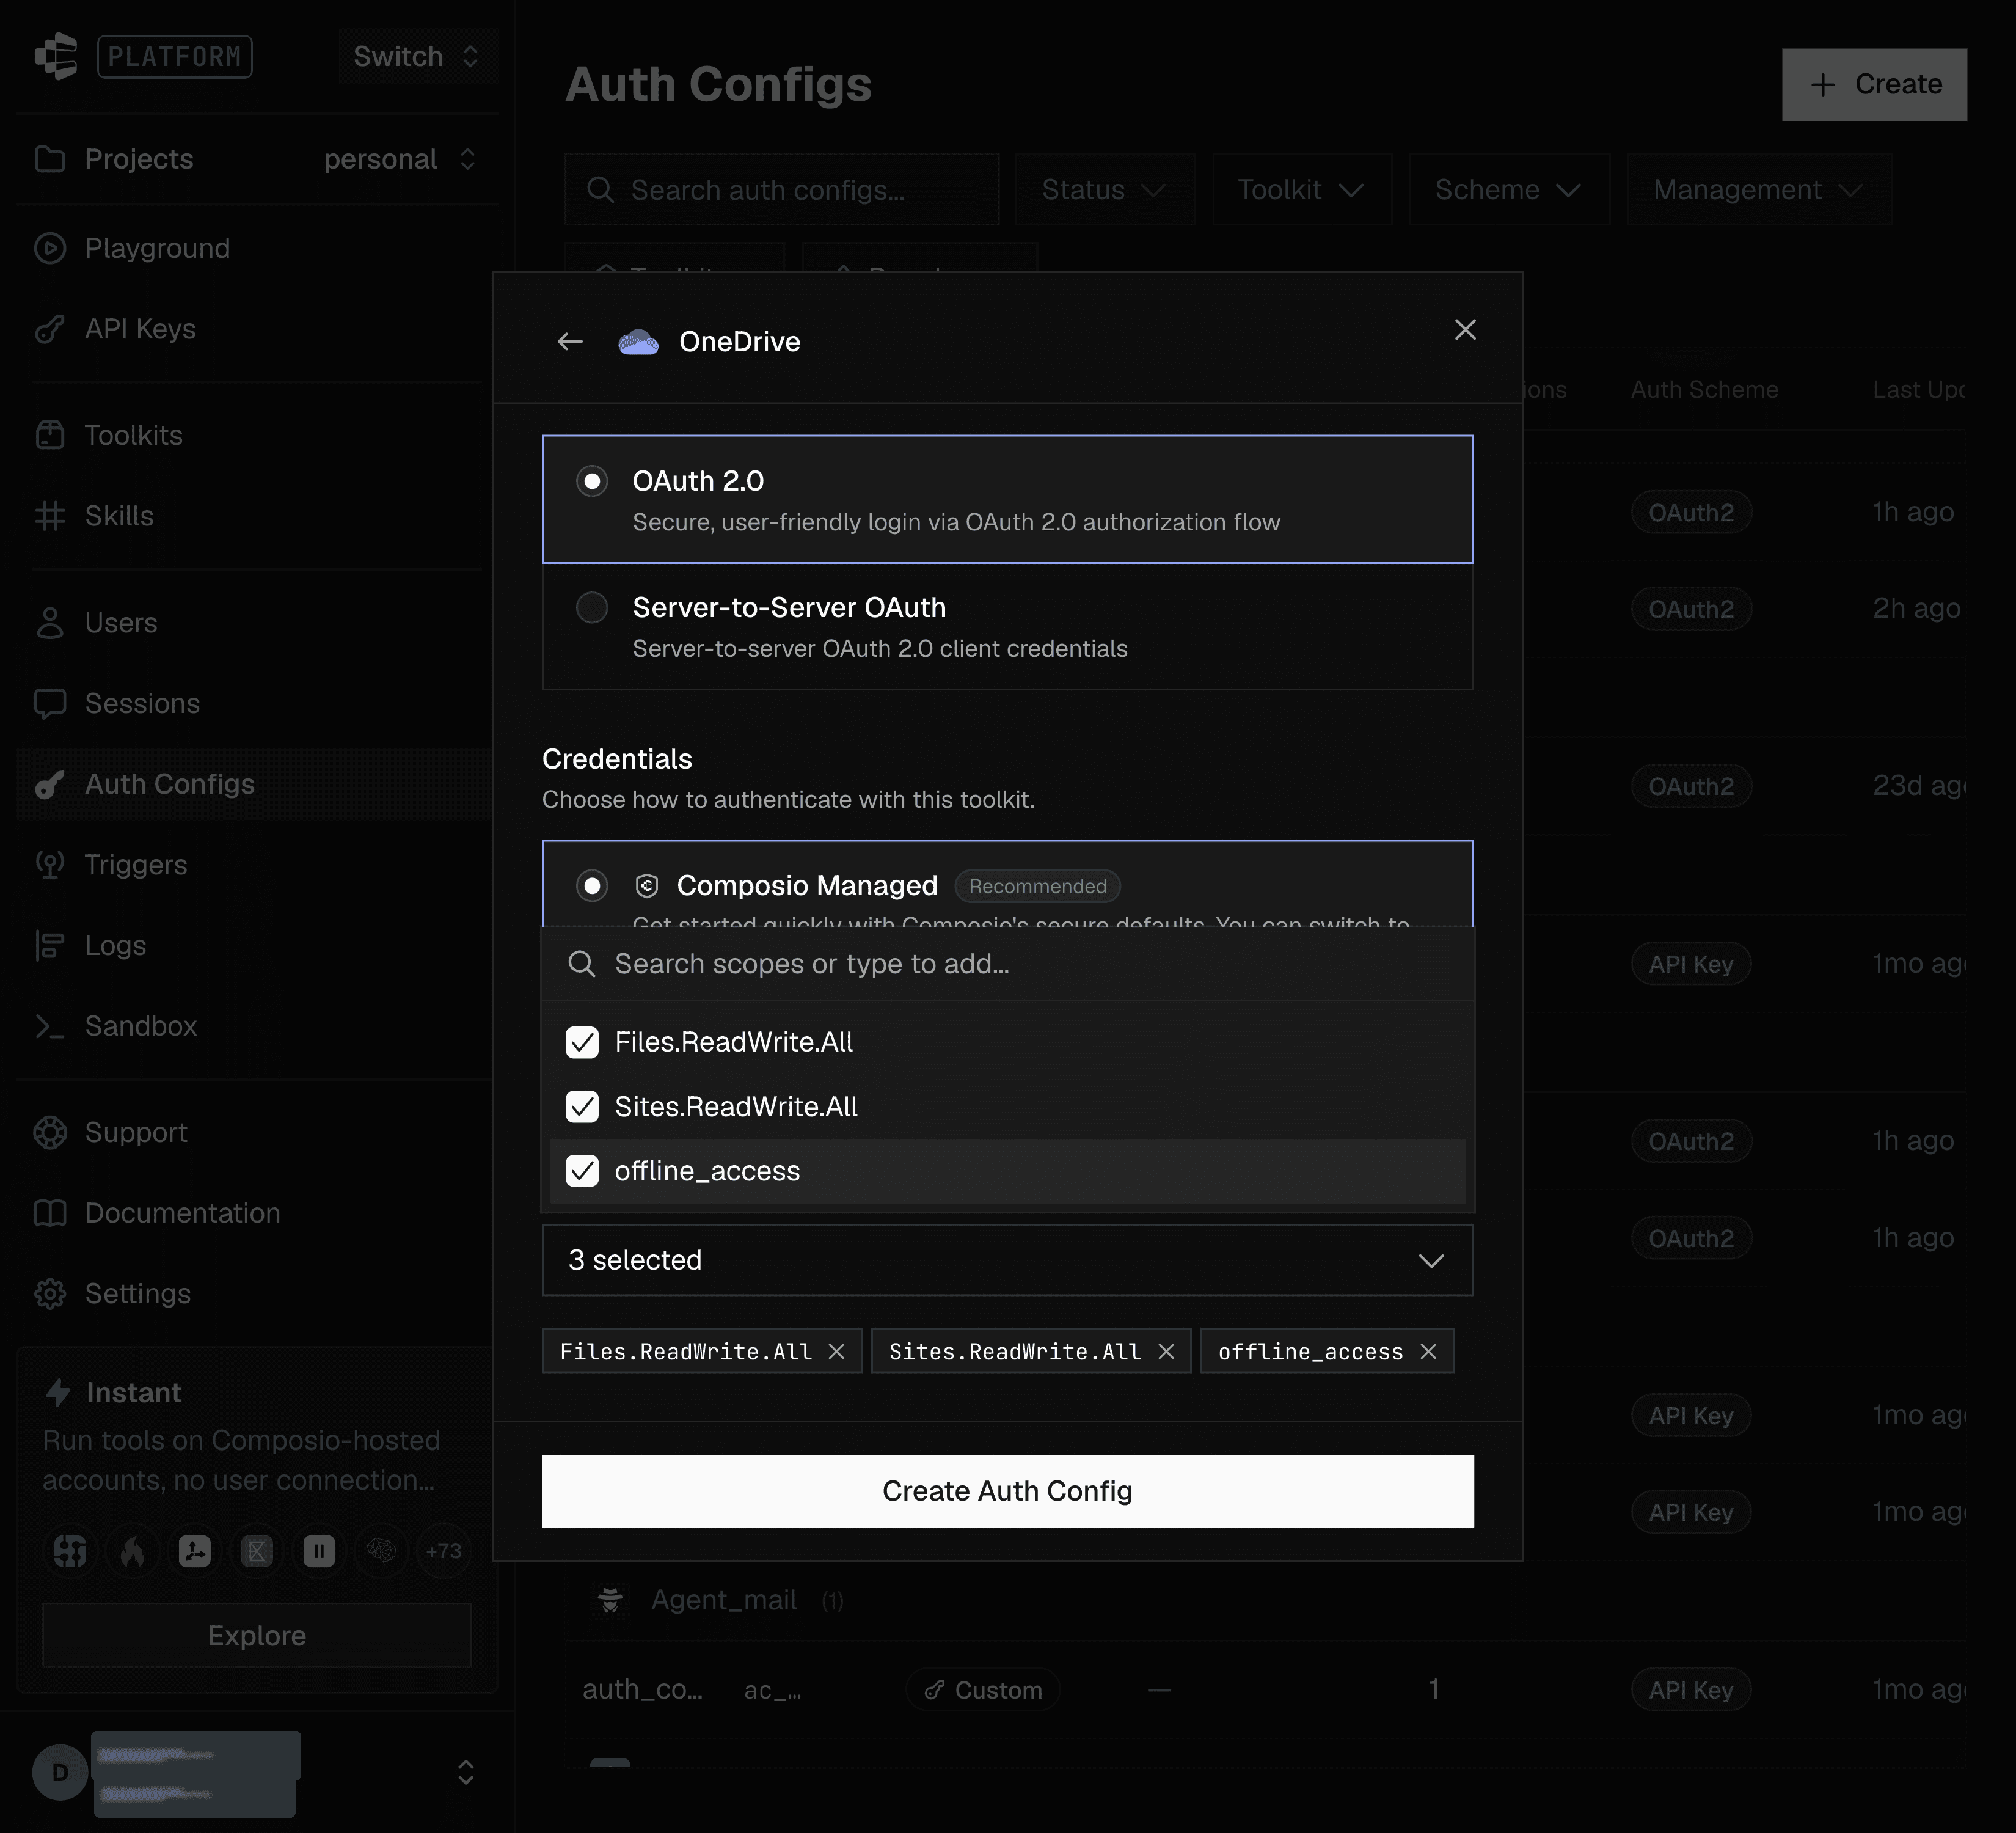Click the Sandbox terminal icon
2016x1833 pixels.
pos(50,1026)
